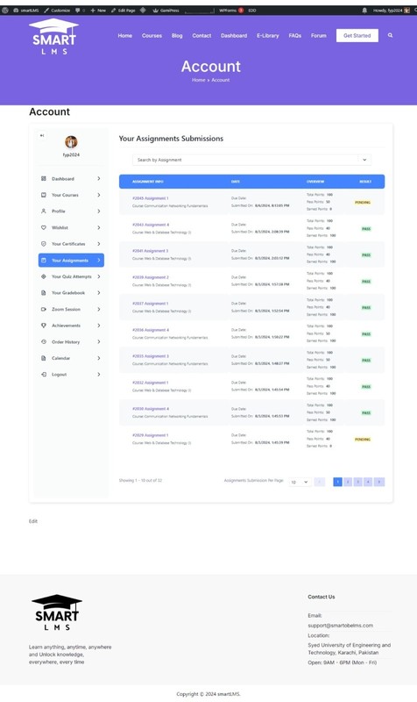Select the Your Assignments sidebar item
The width and height of the screenshot is (417, 702).
coord(71,260)
